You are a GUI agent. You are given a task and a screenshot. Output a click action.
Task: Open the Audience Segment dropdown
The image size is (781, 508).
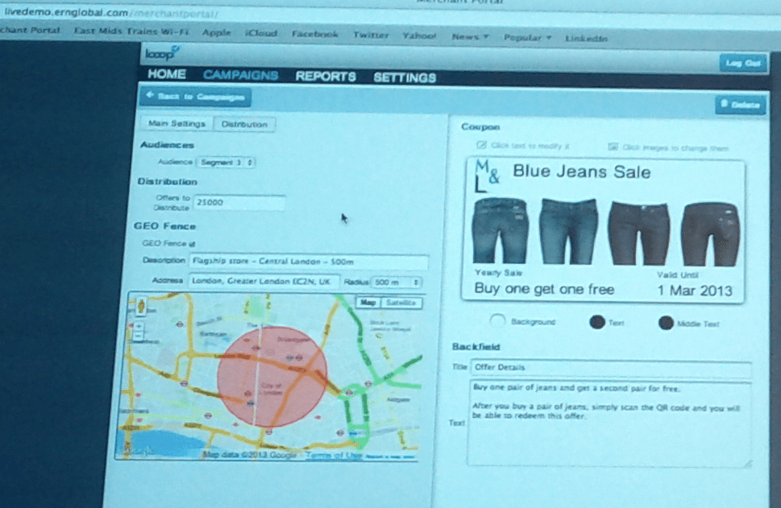[226, 163]
